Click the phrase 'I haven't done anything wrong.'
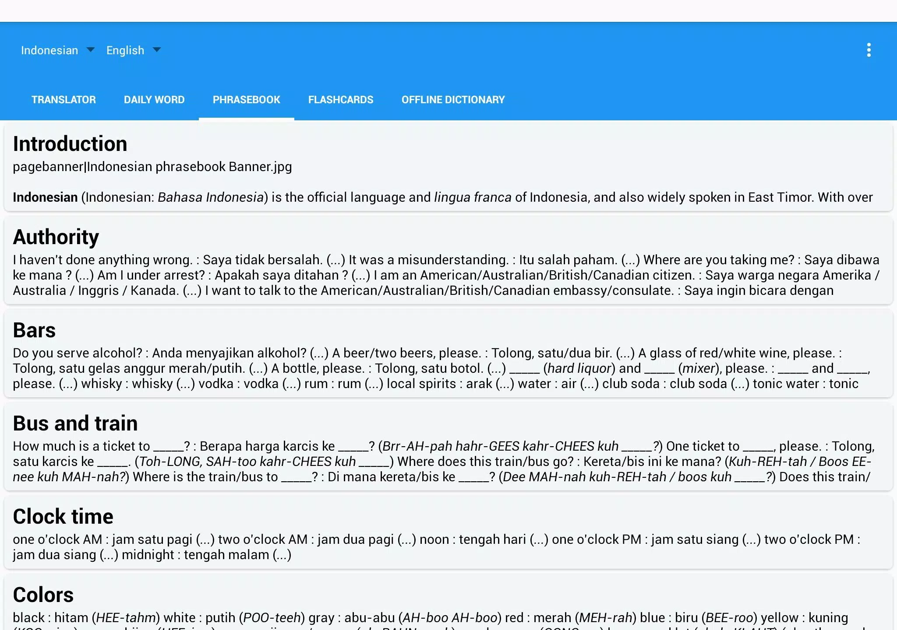The image size is (897, 630). click(102, 260)
